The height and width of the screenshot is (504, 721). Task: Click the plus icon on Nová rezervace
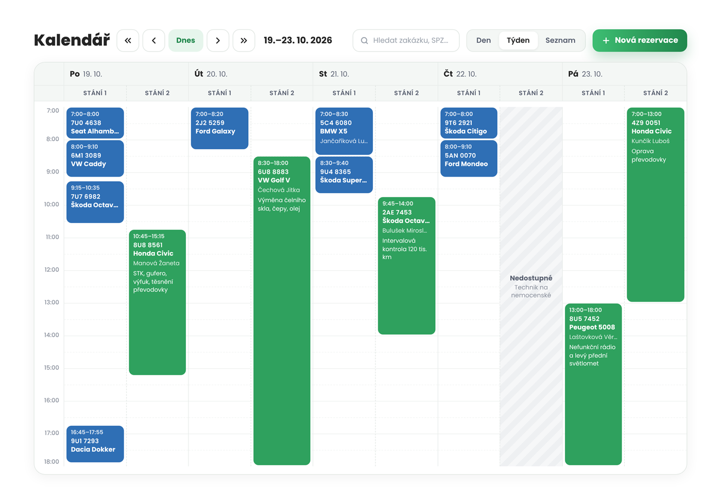606,41
